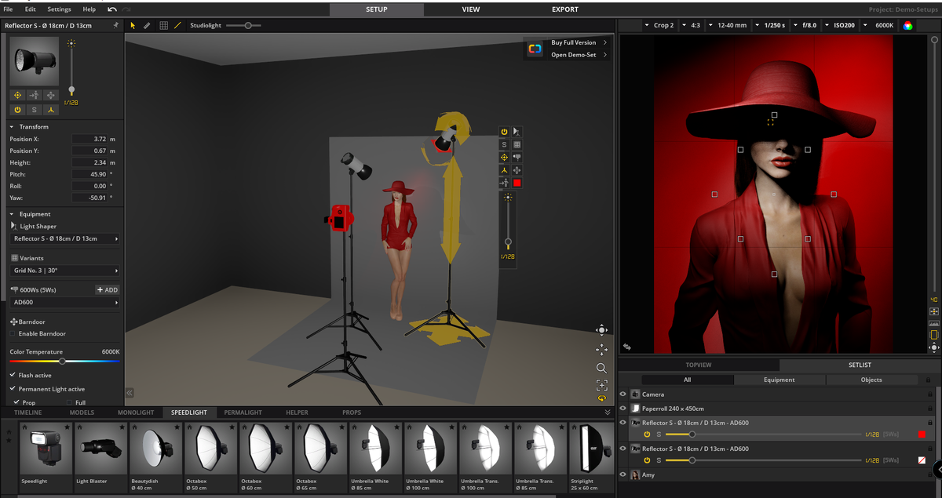
Task: Collapse the Equipment section
Action: tap(12, 213)
